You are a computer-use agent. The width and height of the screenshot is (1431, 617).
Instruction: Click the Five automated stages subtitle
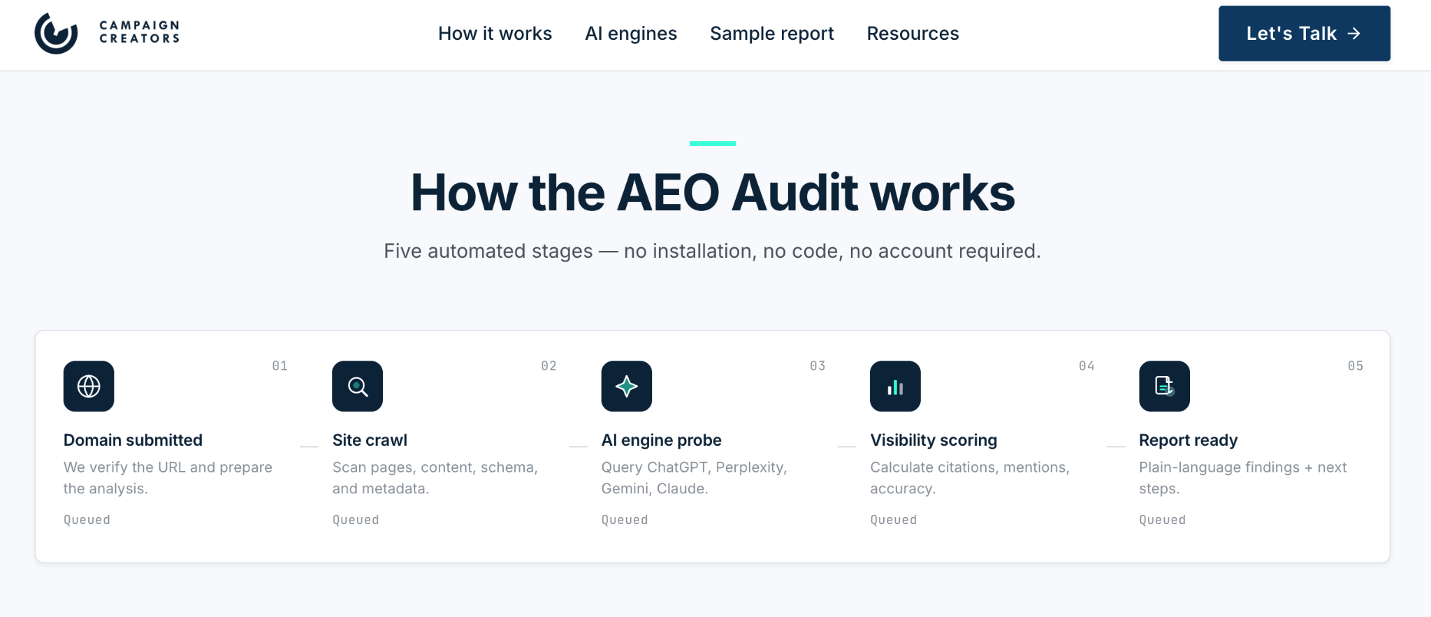click(713, 251)
